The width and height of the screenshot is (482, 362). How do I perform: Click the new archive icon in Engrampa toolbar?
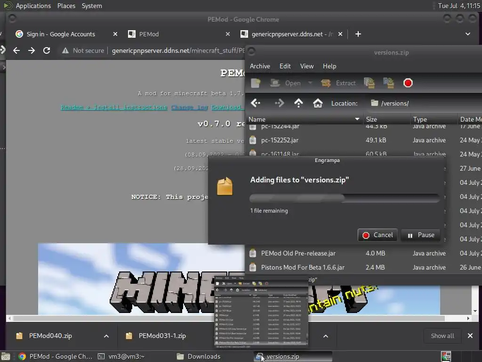click(x=256, y=83)
